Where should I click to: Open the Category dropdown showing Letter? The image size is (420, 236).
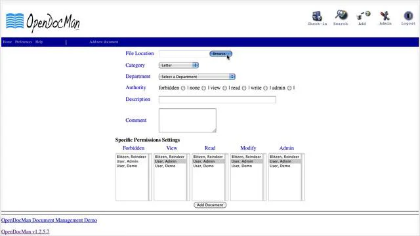[178, 66]
